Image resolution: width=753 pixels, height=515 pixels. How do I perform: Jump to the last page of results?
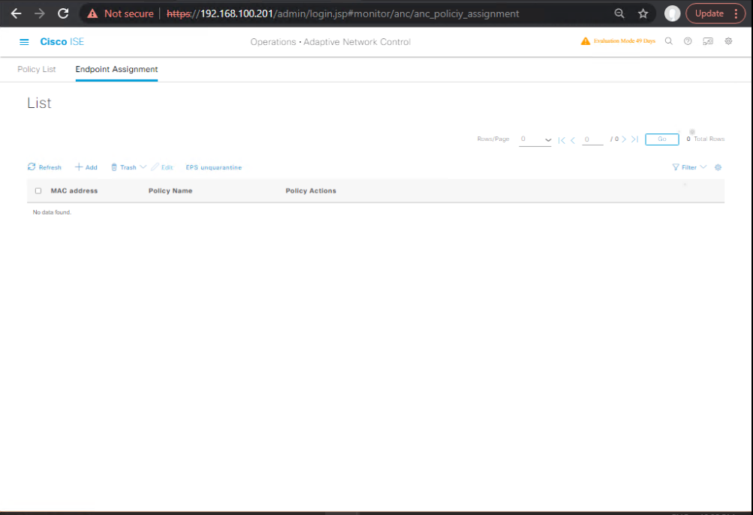click(634, 139)
